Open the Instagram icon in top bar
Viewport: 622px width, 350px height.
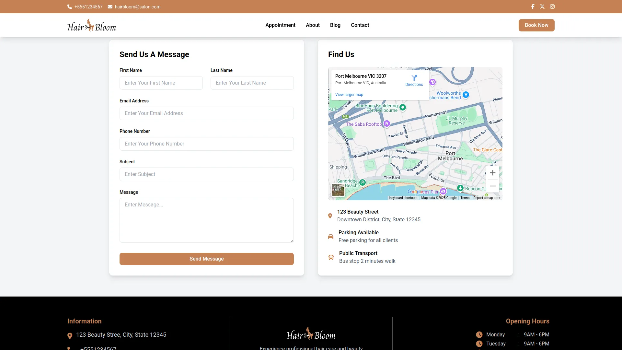552,6
